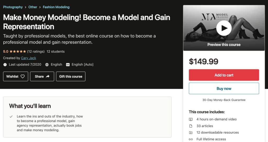Click Gift this course button
Screen dimensions: 268x142
71,76
